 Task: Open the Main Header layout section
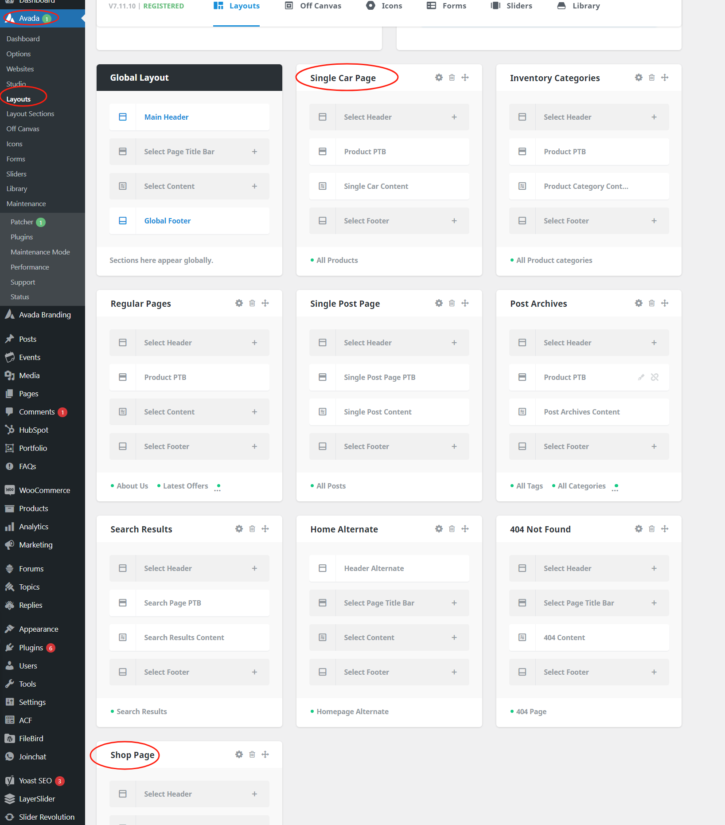166,117
